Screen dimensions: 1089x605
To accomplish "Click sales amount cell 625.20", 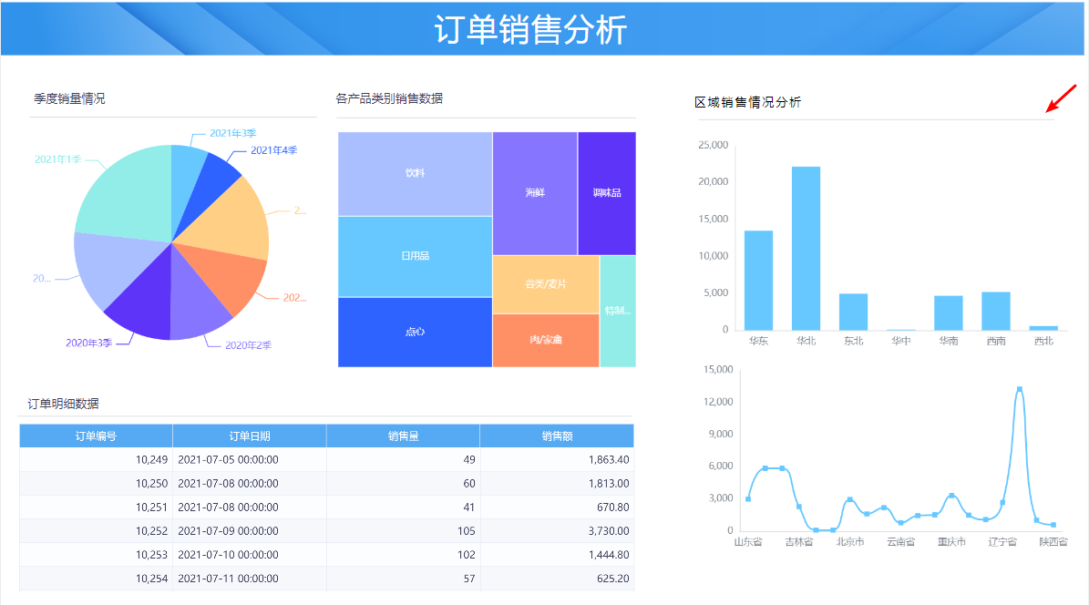I will click(557, 578).
